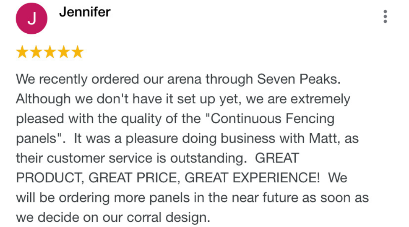Image resolution: width=409 pixels, height=227 pixels.
Task: Click the line starting "will be ordering"
Action: [192, 197]
